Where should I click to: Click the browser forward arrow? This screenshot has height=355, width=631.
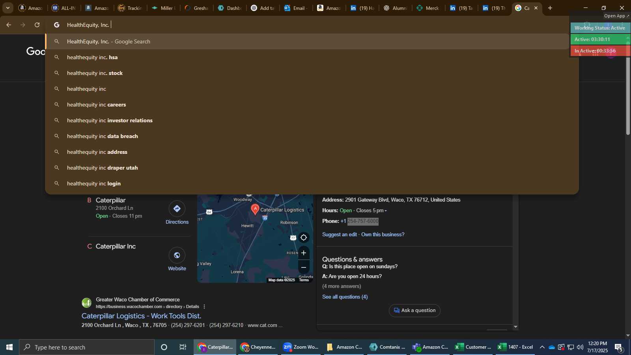[x=23, y=25]
